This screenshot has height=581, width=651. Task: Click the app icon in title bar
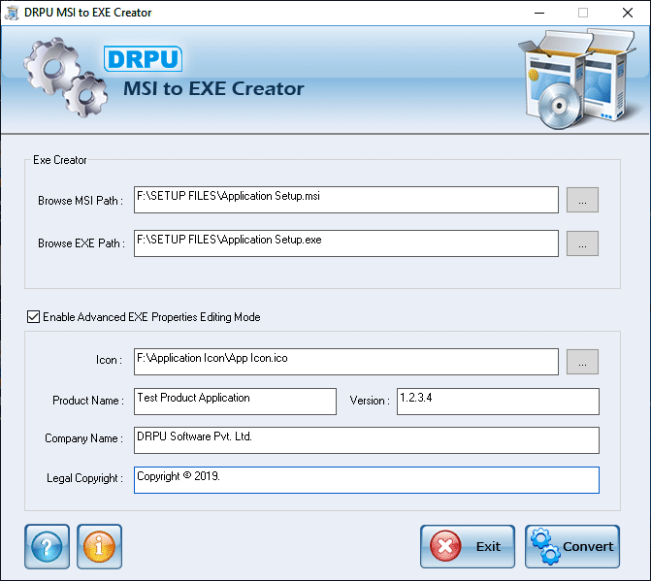[x=12, y=13]
